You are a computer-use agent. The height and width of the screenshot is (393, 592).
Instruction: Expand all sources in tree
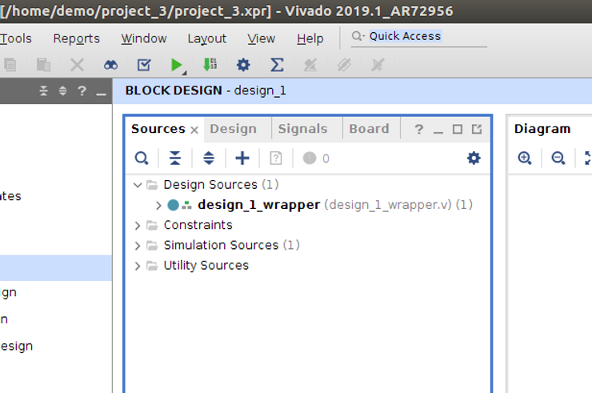[x=209, y=158]
